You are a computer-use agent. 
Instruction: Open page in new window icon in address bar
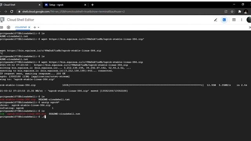(x=226, y=11)
